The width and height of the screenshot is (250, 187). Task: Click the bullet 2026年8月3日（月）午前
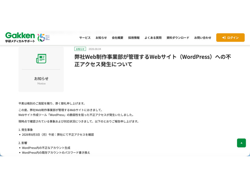58,135
